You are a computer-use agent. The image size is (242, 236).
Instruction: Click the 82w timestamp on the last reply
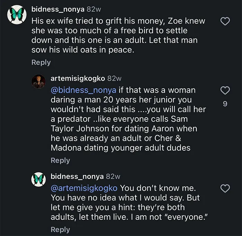[113, 177]
